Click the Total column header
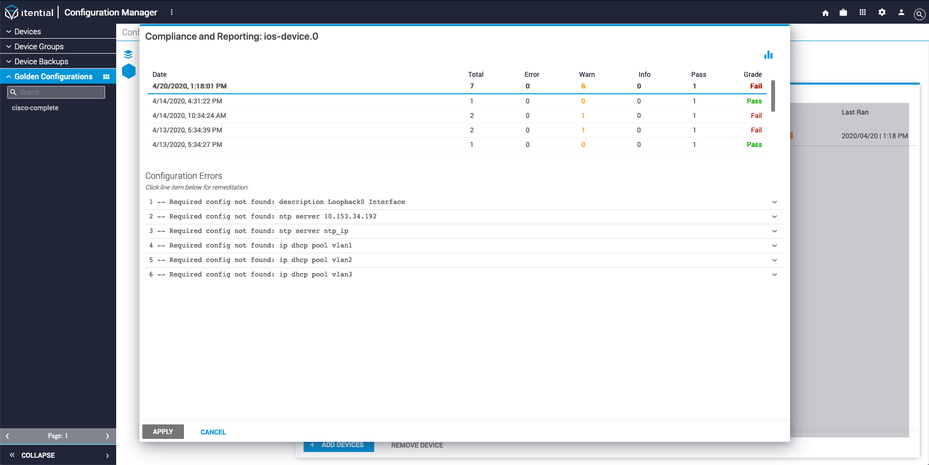The image size is (929, 465). point(476,74)
